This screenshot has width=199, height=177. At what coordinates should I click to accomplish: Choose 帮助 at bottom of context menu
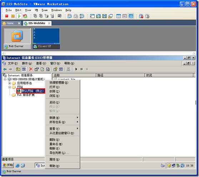63,166
